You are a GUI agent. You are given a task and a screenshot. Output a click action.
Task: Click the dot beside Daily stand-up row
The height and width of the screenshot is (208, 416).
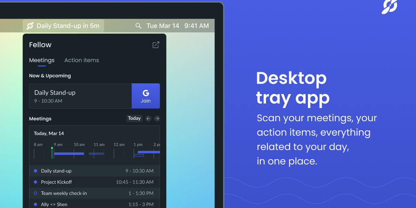click(x=36, y=171)
